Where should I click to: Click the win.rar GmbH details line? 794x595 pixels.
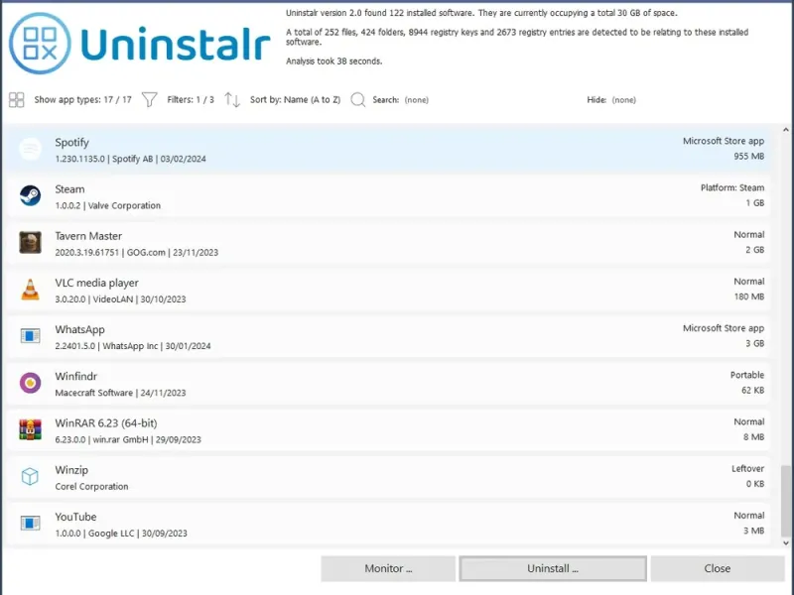pos(128,439)
